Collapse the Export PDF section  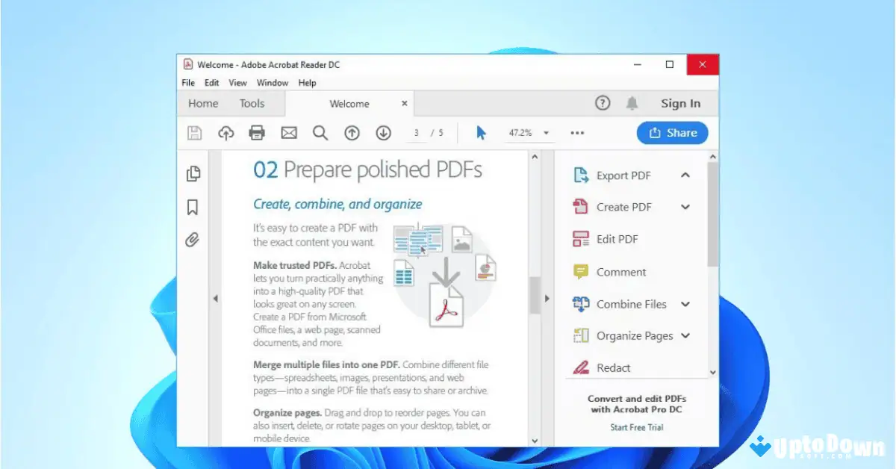pos(685,175)
